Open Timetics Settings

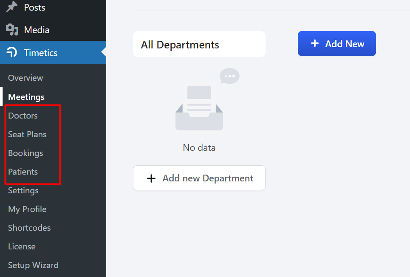pos(23,191)
